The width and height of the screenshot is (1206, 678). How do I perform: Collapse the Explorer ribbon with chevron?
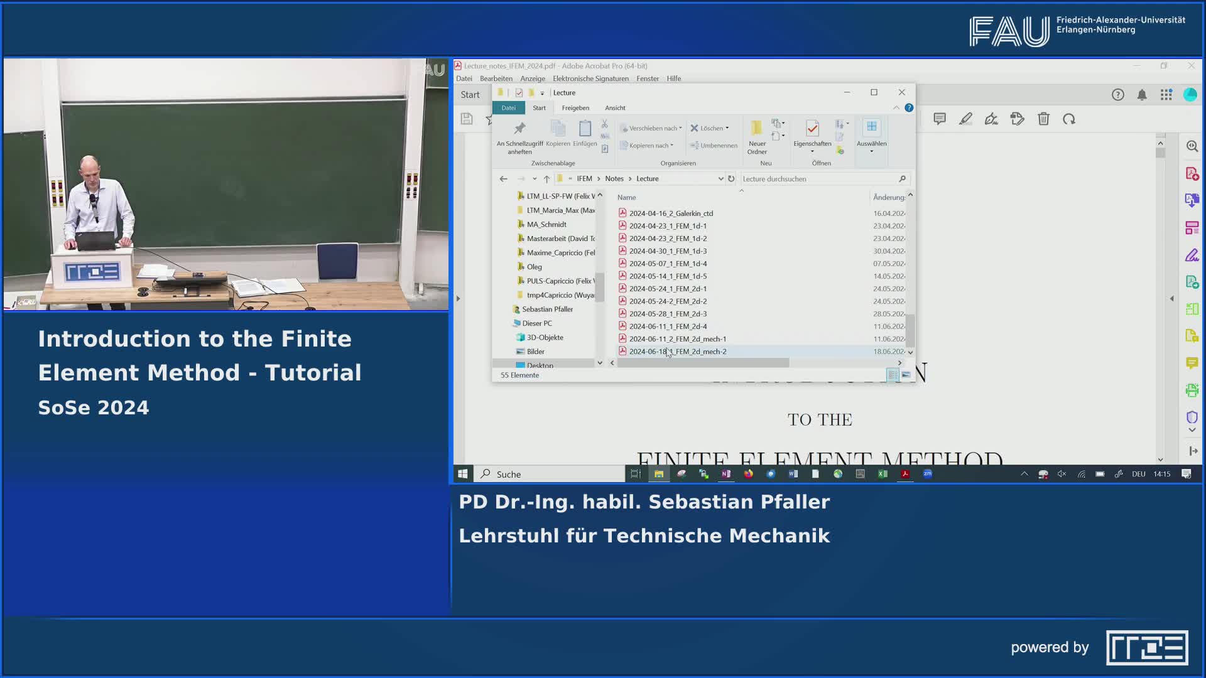click(896, 108)
